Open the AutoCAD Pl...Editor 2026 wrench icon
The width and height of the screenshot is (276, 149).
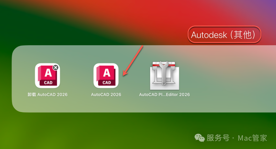click(x=165, y=76)
